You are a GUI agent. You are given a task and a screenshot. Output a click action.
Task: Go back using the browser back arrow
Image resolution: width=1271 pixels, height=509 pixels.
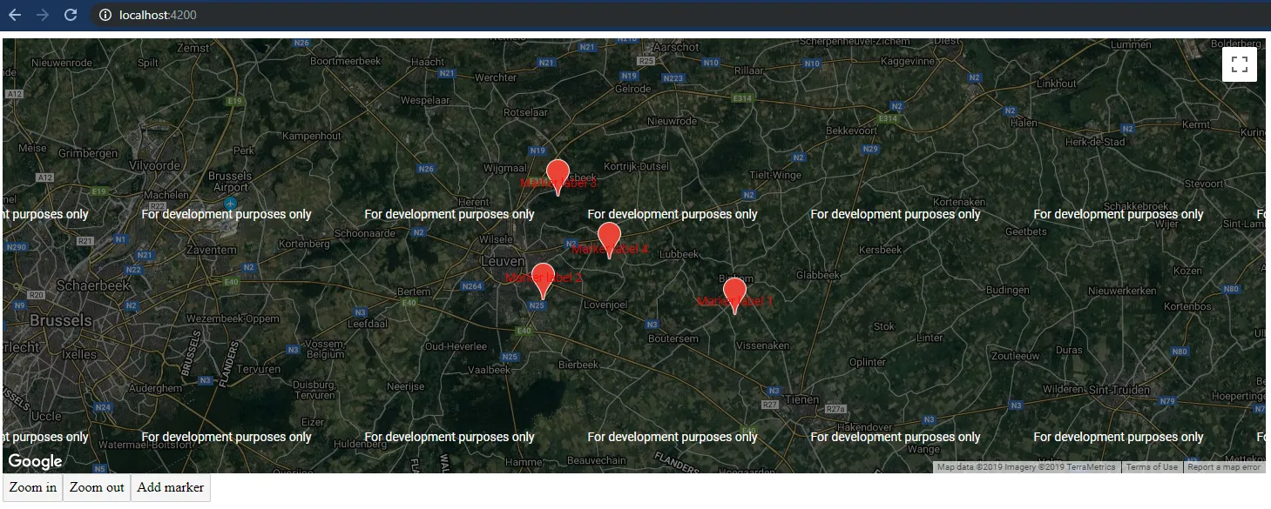tap(15, 15)
